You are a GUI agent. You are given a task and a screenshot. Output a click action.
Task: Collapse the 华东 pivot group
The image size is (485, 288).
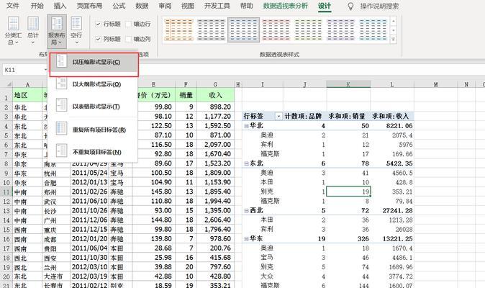point(247,239)
